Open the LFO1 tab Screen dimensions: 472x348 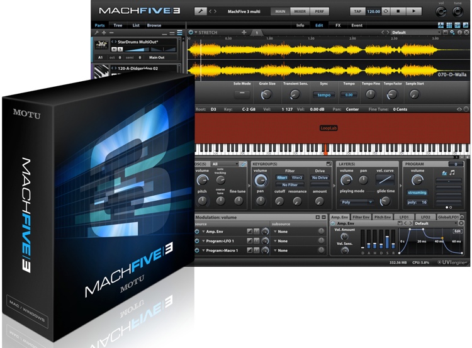click(x=404, y=217)
